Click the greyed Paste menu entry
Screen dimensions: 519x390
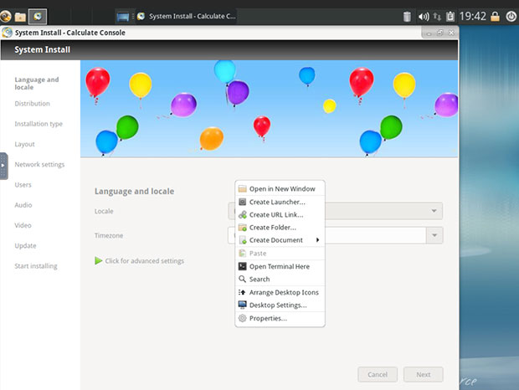coord(280,254)
